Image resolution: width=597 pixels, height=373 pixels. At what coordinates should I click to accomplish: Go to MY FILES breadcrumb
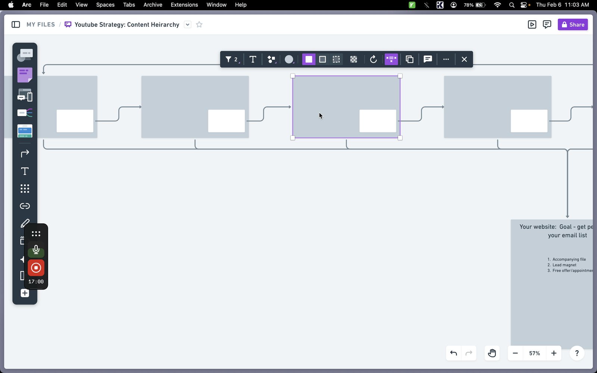[41, 25]
